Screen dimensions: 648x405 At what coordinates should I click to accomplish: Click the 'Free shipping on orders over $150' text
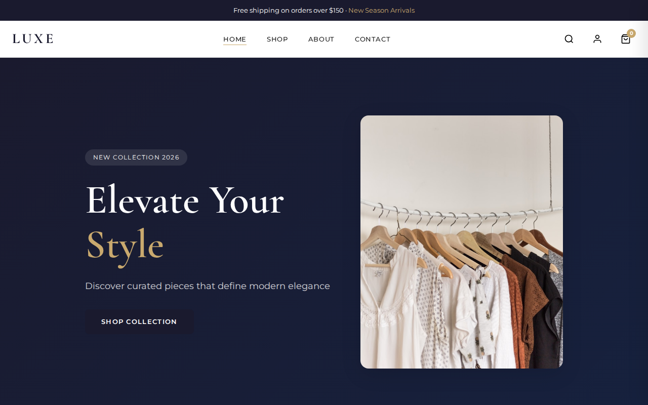point(288,10)
